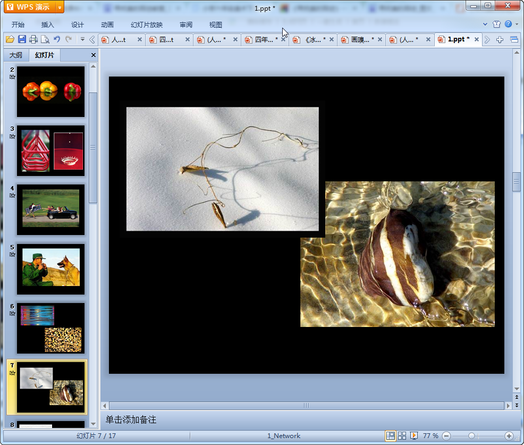Image resolution: width=524 pixels, height=445 pixels.
Task: Go to previous slide double-arrow button
Action: pyautogui.click(x=517, y=397)
